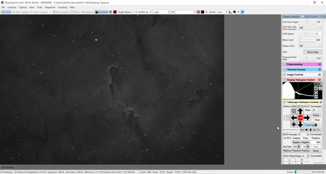Click the green image histogram icon in toolbar
326x174 pixels.
pyautogui.click(x=230, y=12)
